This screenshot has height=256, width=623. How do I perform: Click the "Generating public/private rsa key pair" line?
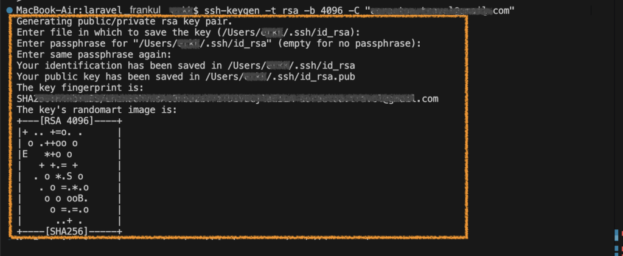coord(124,21)
